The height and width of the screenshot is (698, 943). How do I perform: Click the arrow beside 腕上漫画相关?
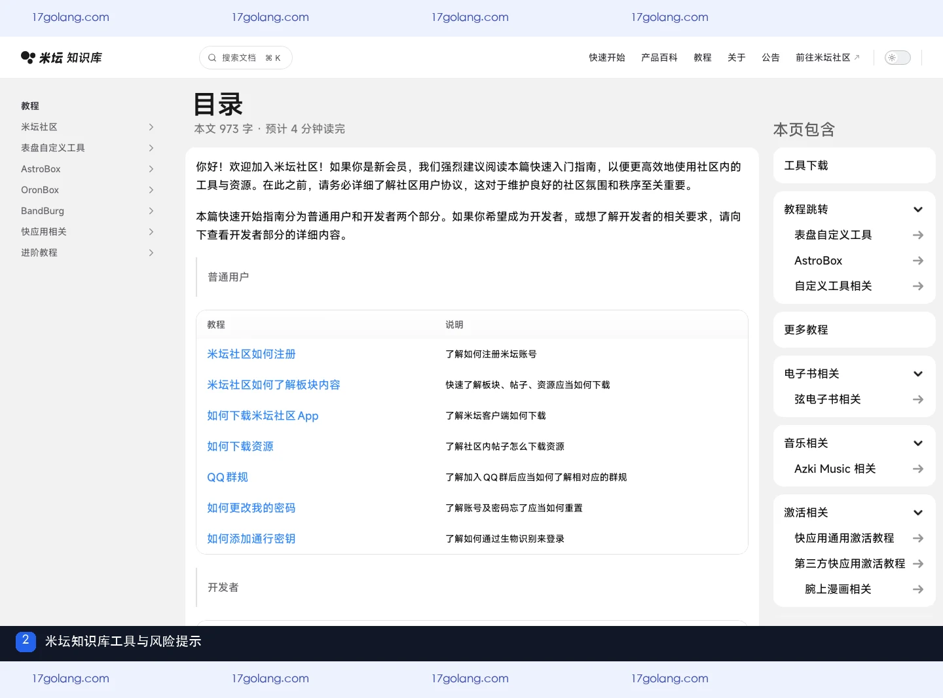coord(918,589)
